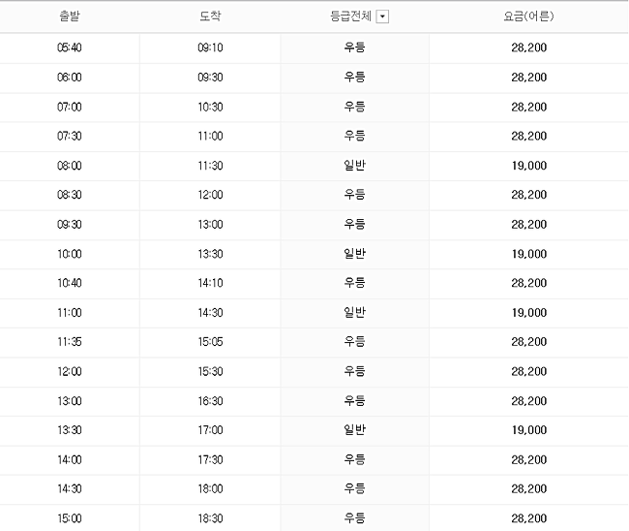The width and height of the screenshot is (629, 531).
Task: Pick the 12:00 departure row
Action: coord(314,371)
